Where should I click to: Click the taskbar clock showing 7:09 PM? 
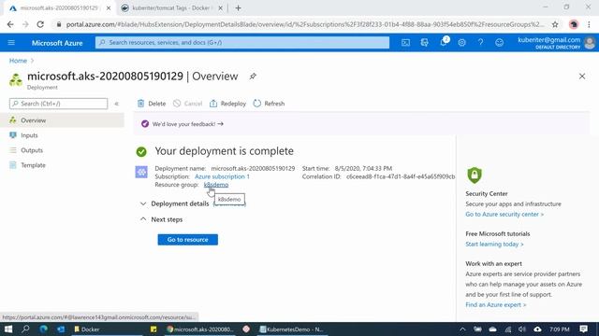tap(560, 329)
